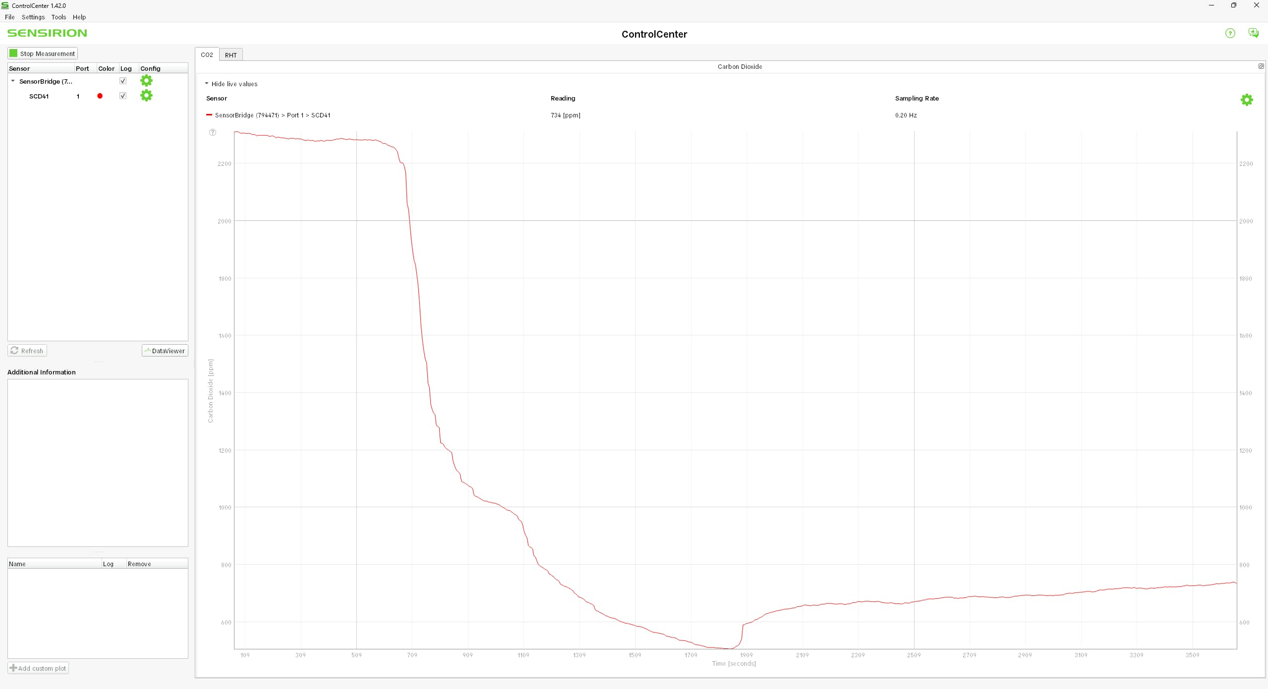Viewport: 1268px width, 689px height.
Task: Launch the DataViewer
Action: 165,351
